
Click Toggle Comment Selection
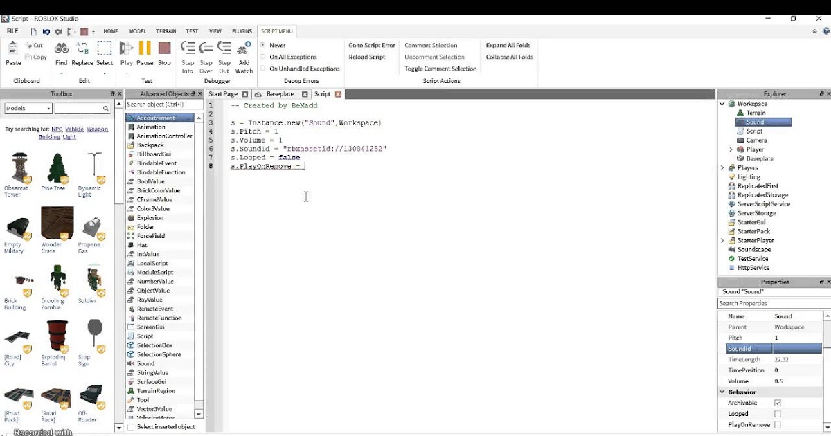point(440,69)
